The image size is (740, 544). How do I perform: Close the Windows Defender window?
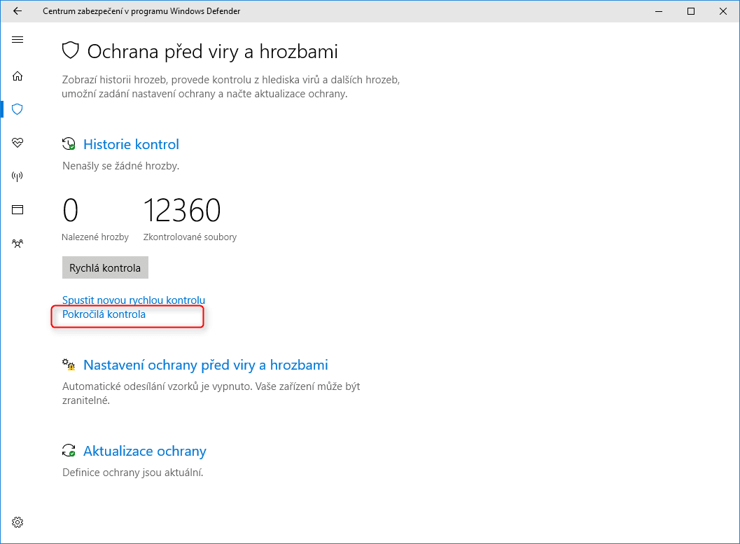coord(723,11)
